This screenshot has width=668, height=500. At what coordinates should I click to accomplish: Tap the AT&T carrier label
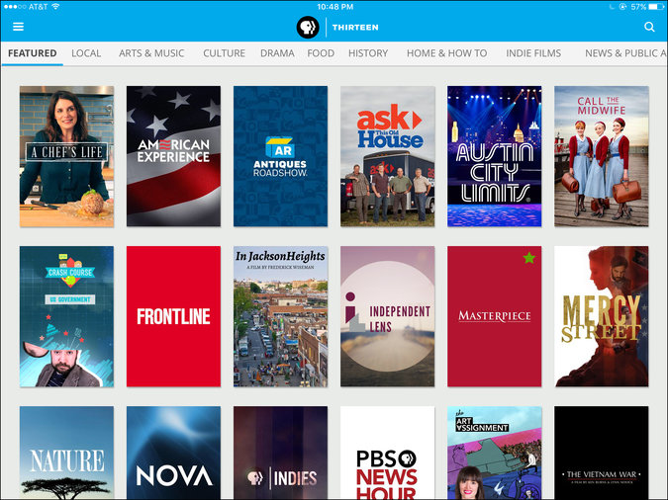(38, 7)
